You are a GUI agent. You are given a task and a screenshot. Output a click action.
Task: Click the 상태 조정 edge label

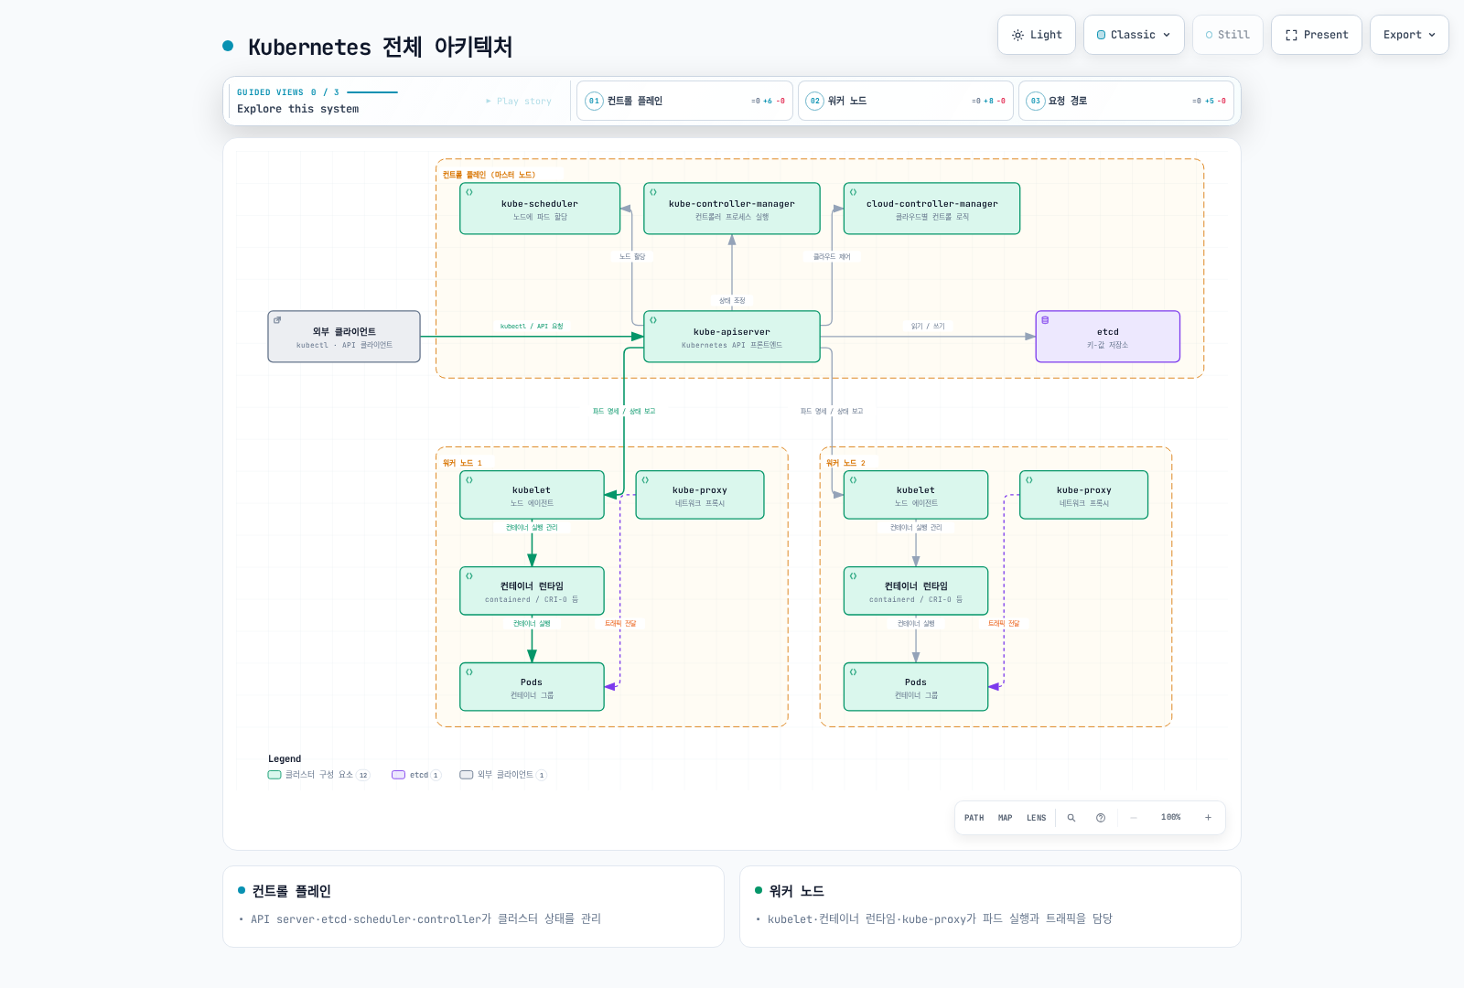pos(732,301)
